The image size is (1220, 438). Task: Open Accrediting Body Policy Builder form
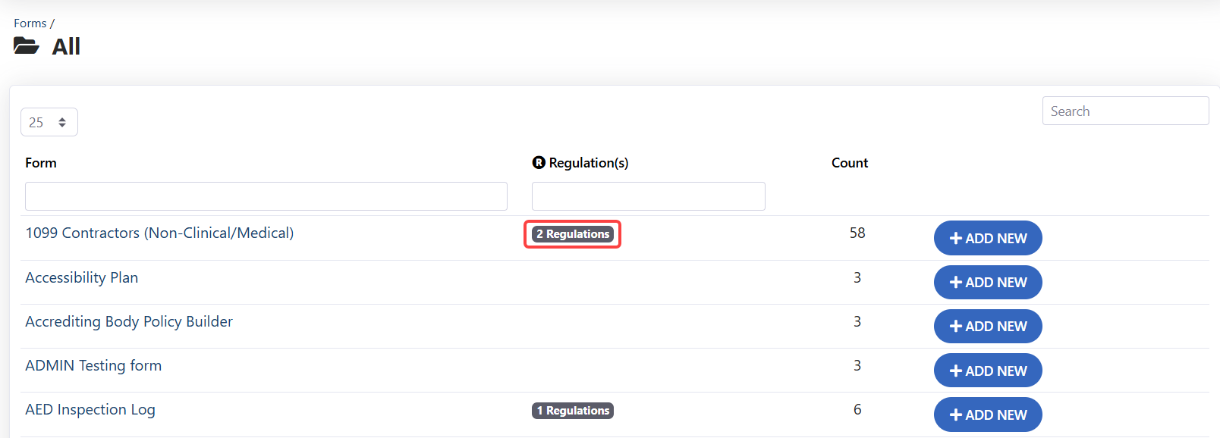(129, 322)
